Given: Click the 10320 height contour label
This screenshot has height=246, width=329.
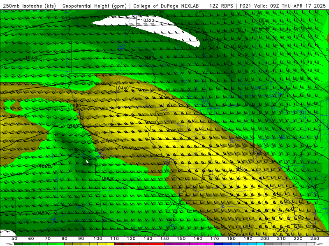Looking at the screenshot, I should tap(147, 20).
